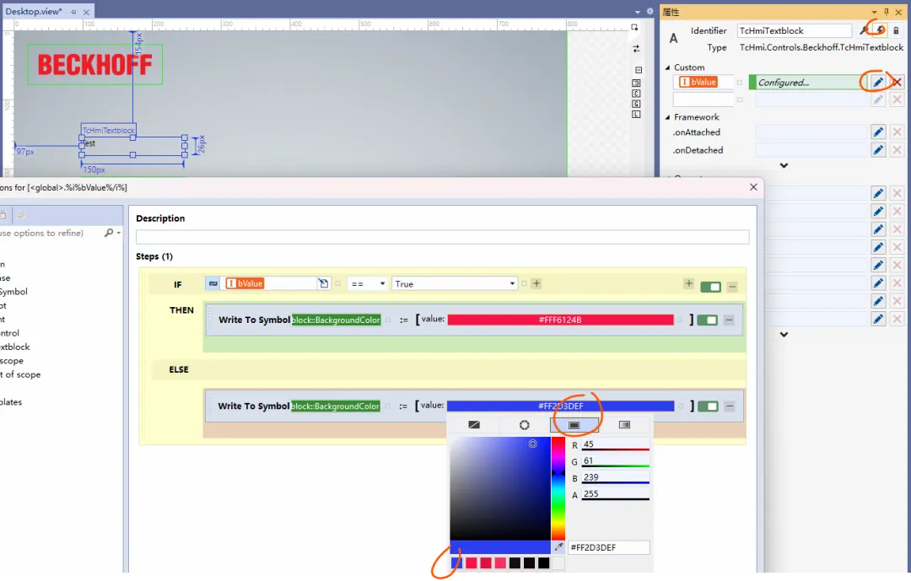
Task: Click the plus icon at IF row's right
Action: [688, 283]
